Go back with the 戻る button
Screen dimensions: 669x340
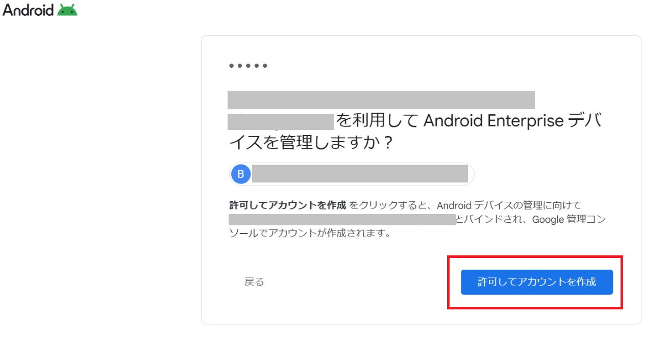254,282
